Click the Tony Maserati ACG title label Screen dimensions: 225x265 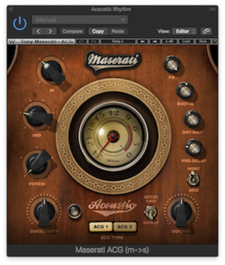(46, 42)
